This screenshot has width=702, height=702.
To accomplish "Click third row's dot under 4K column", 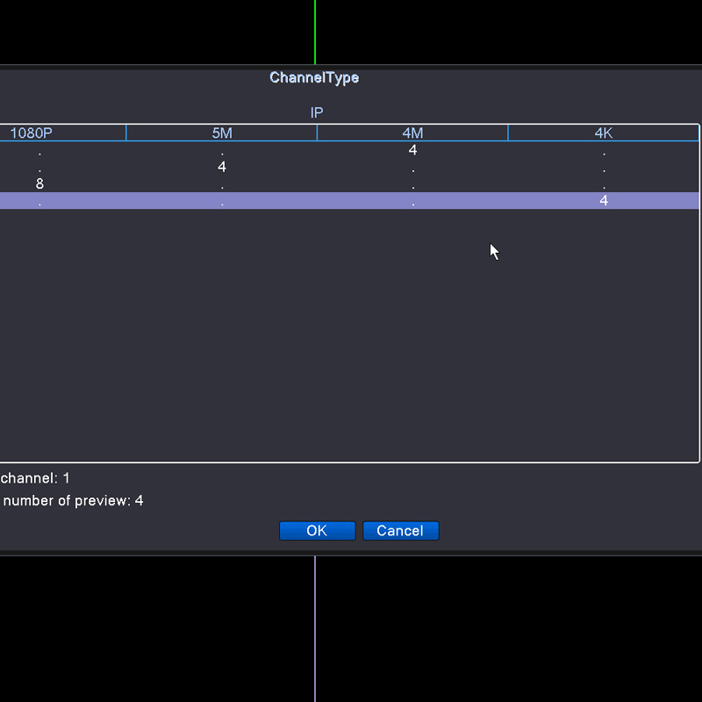I will pos(604,185).
